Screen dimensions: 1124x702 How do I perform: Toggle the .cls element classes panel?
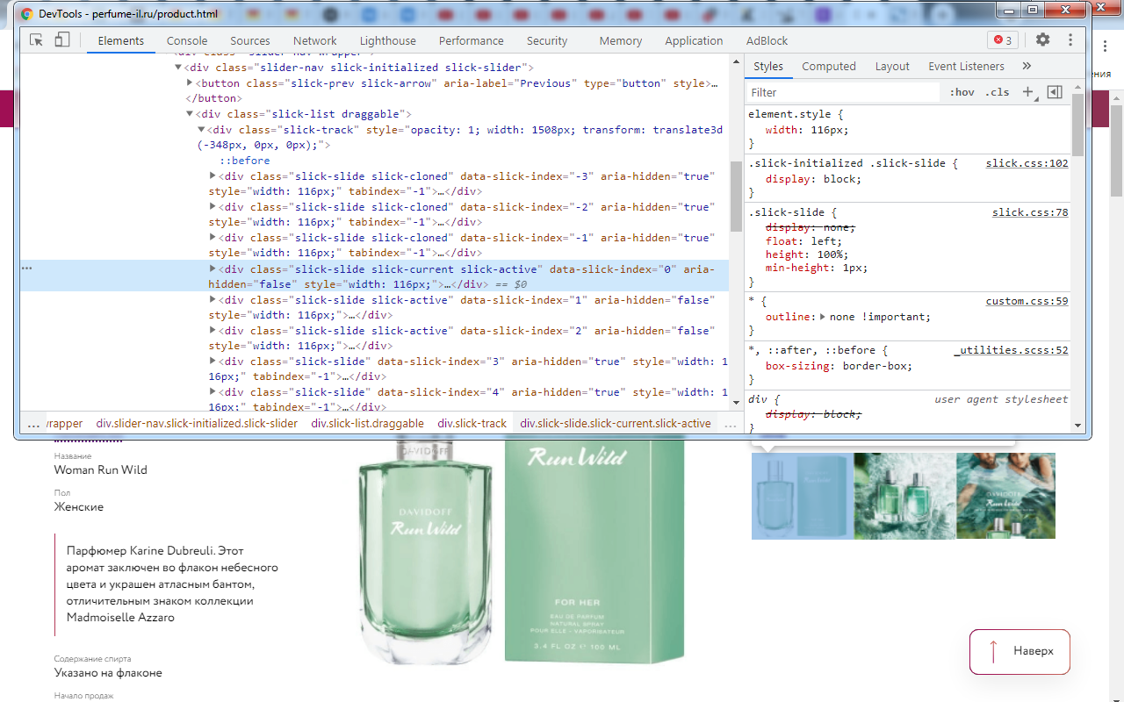pyautogui.click(x=997, y=92)
